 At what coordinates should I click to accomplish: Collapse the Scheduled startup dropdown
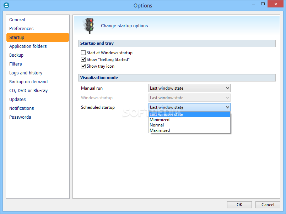point(189,107)
